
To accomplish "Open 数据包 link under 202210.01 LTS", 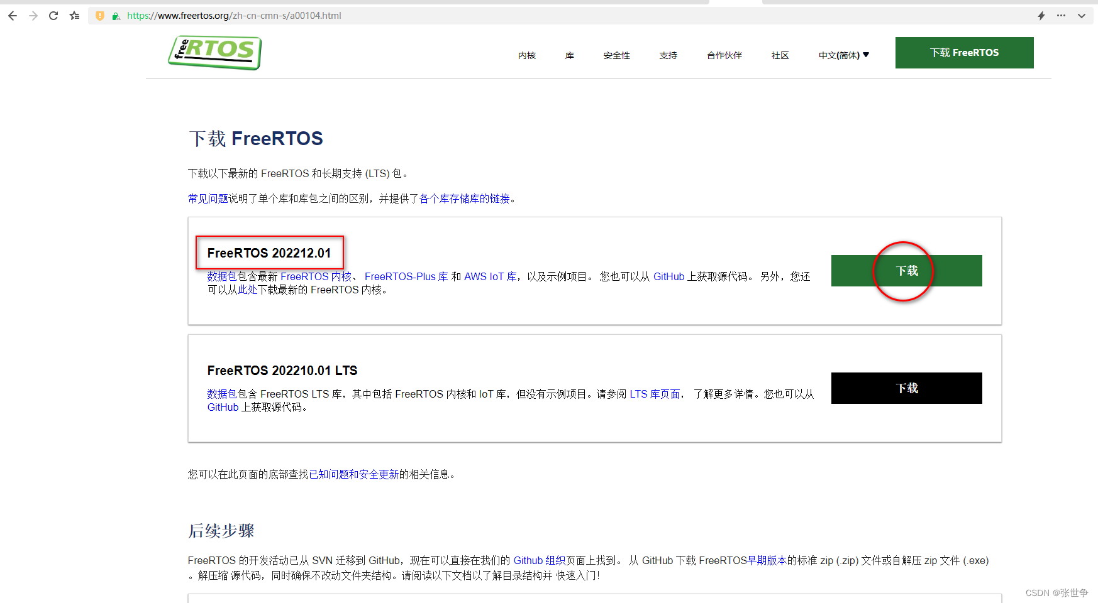I will 222,394.
